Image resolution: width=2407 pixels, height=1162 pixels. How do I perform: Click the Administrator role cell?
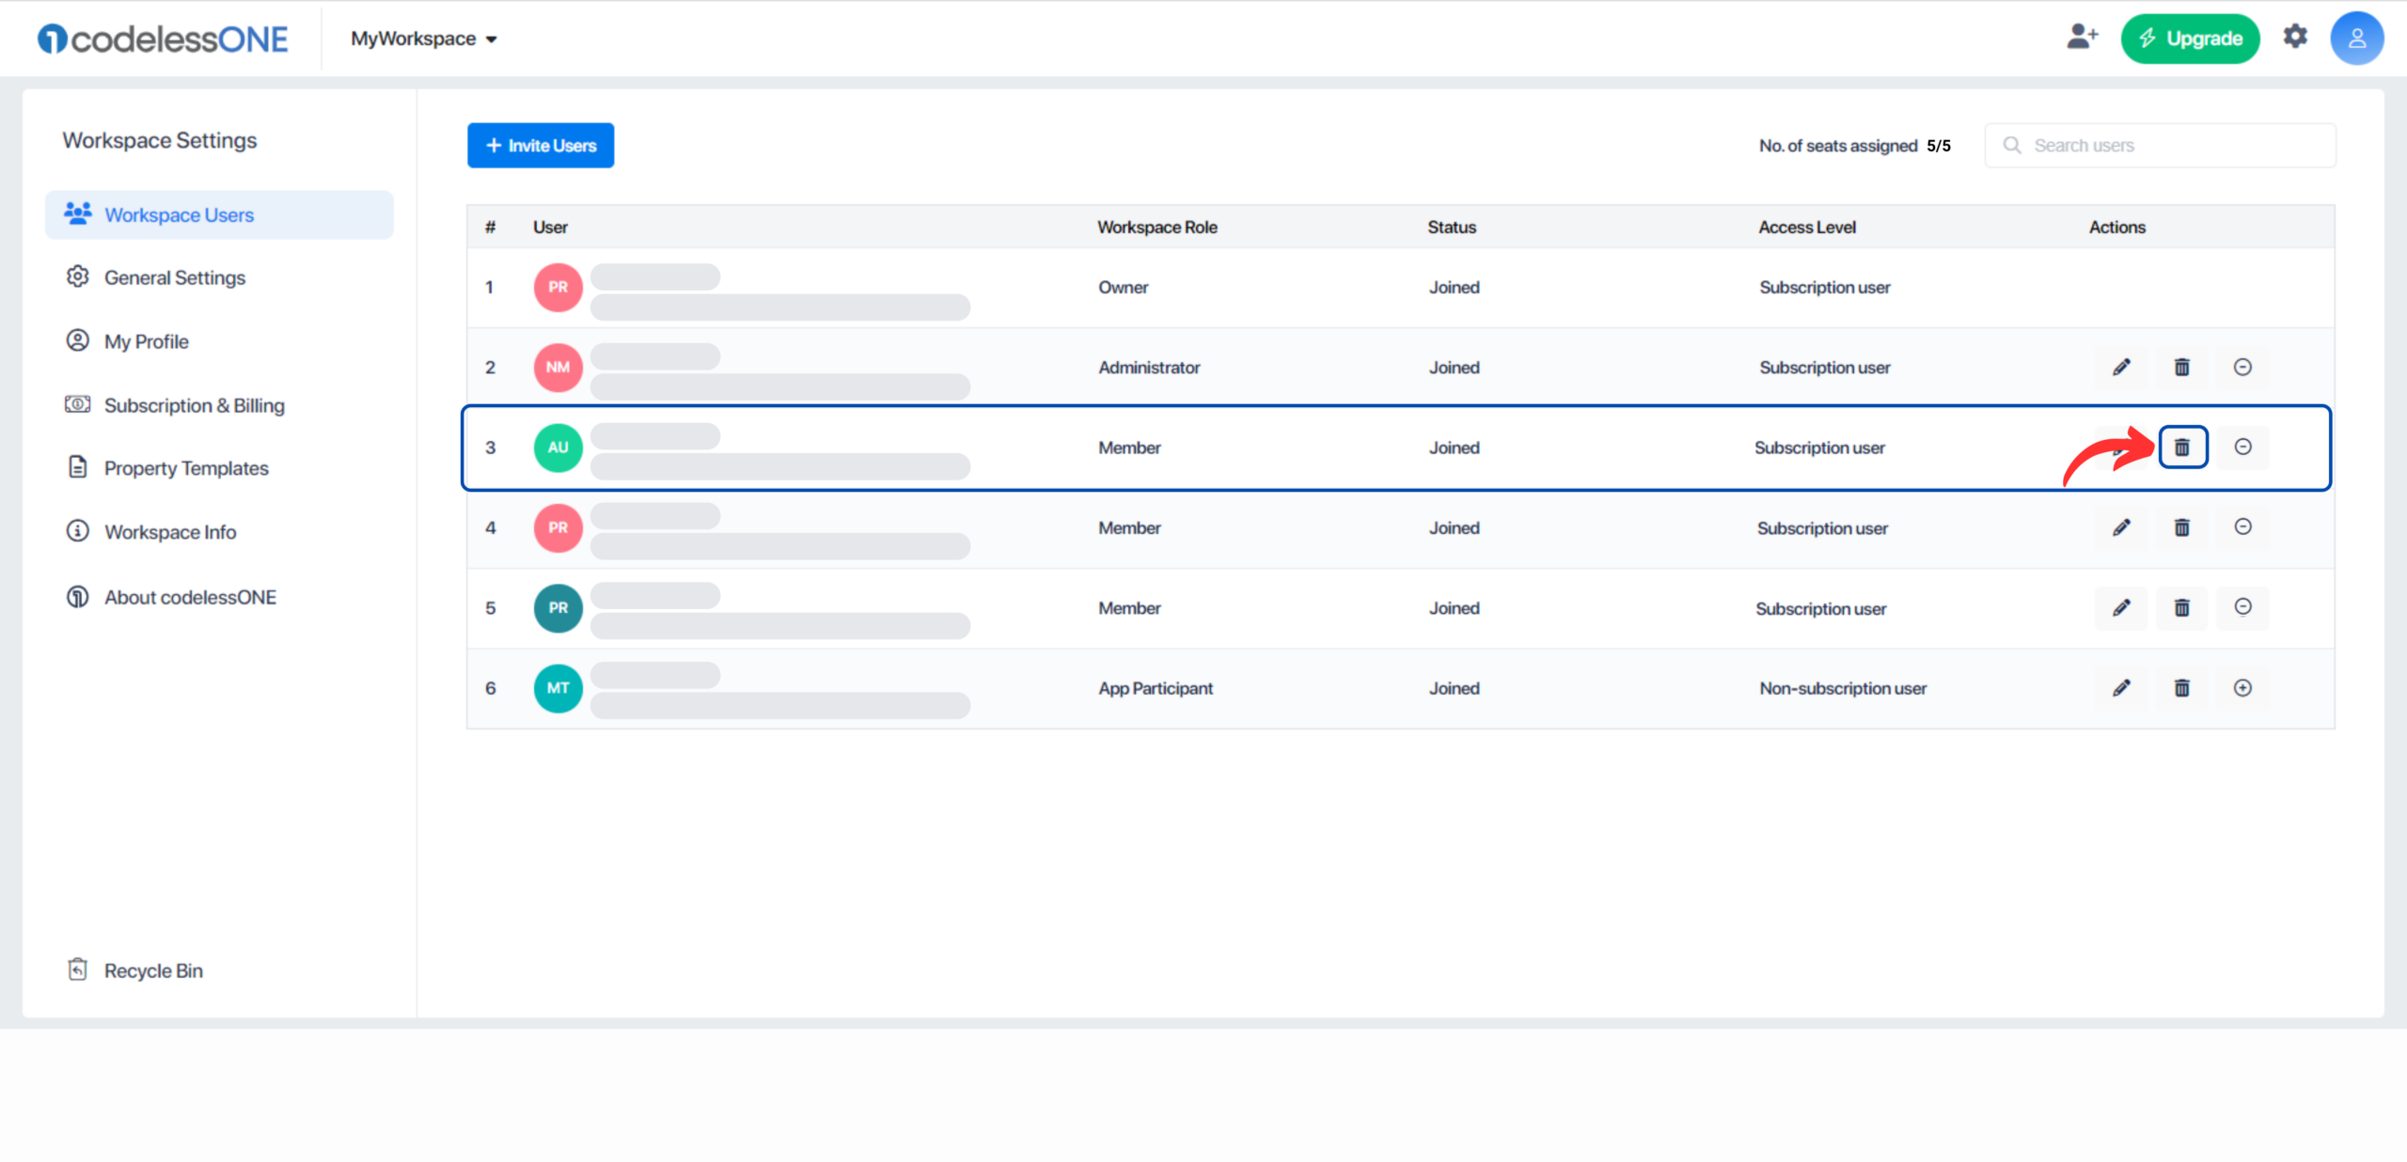point(1149,368)
